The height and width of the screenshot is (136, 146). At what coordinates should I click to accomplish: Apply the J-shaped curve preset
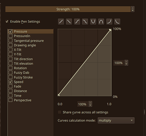click(109, 22)
